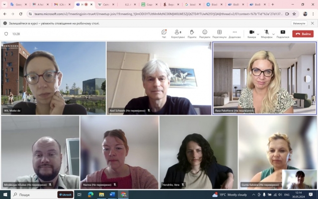Change layout via Перегляд view icon
This screenshot has height=199, width=318.
tap(219, 32)
